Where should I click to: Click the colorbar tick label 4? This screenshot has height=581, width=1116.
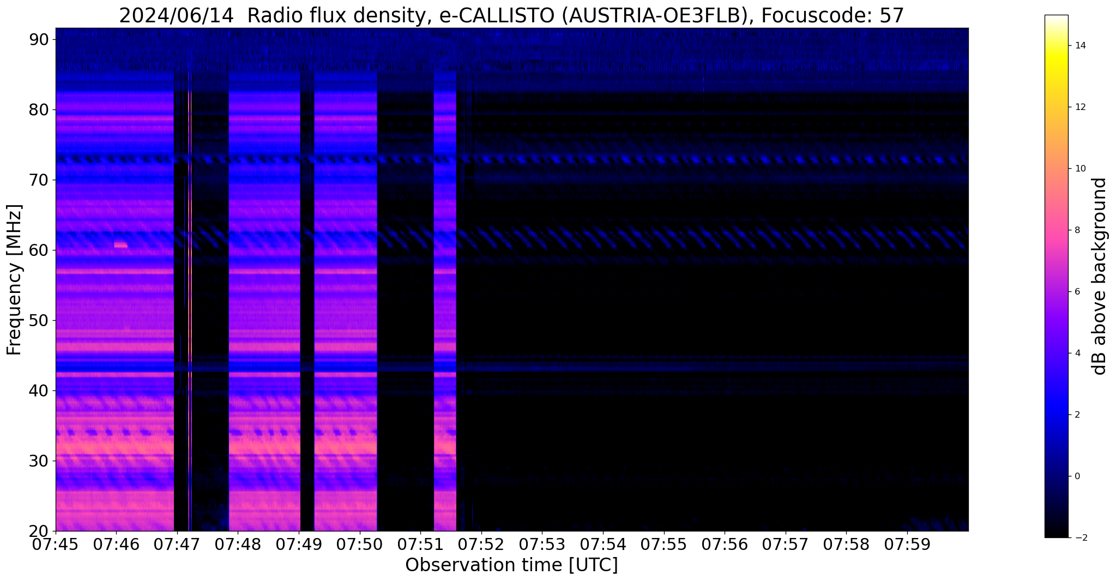click(x=1077, y=353)
